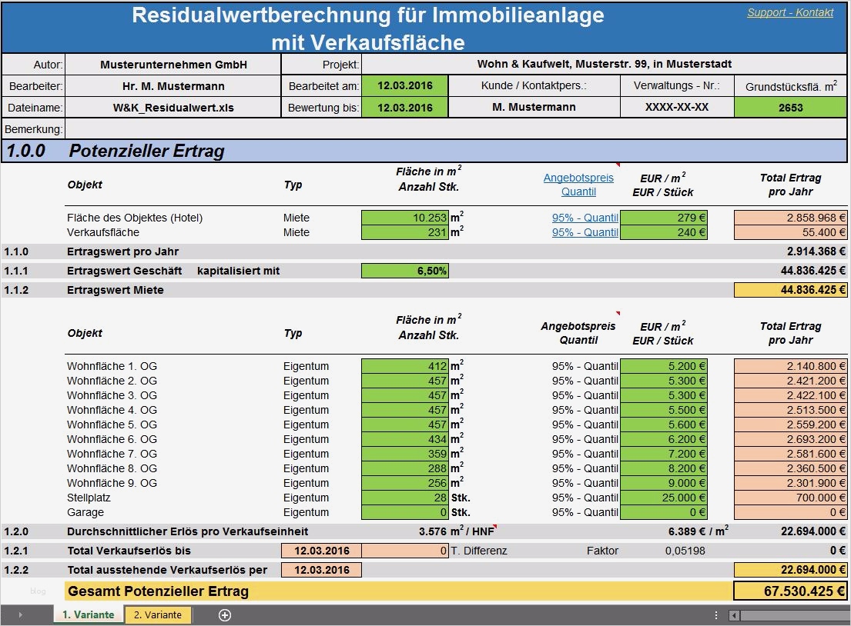
Task: Click the plus icon to add a new sheet
Action: [x=223, y=614]
